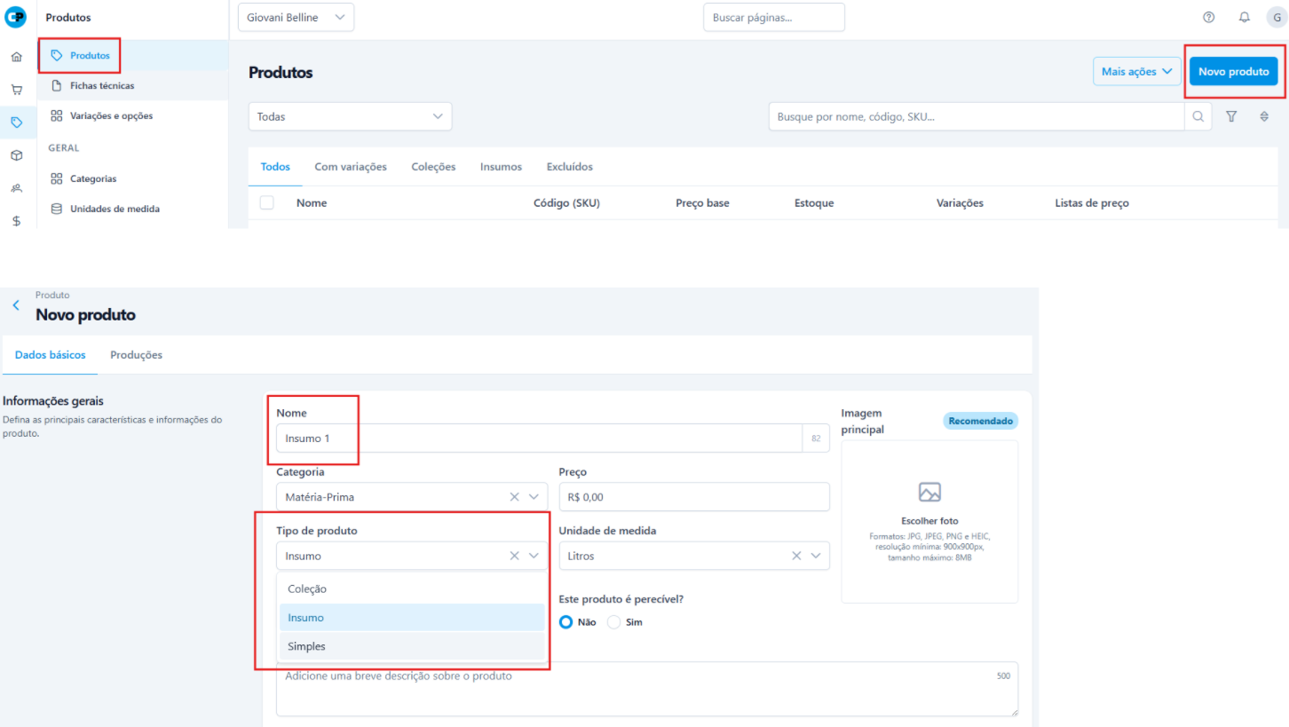
Task: Open the dollar sign finance icon
Action: [x=16, y=220]
